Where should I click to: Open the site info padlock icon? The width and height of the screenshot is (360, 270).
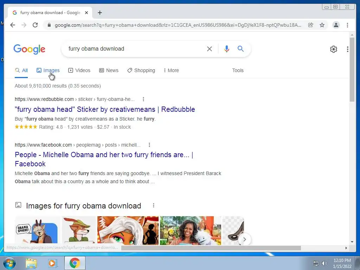pos(49,25)
